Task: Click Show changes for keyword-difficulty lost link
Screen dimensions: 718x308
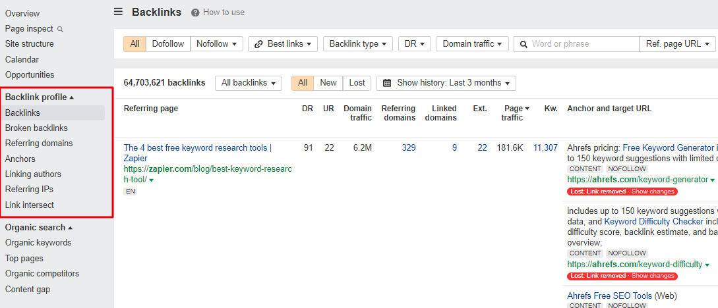Action: tap(653, 276)
